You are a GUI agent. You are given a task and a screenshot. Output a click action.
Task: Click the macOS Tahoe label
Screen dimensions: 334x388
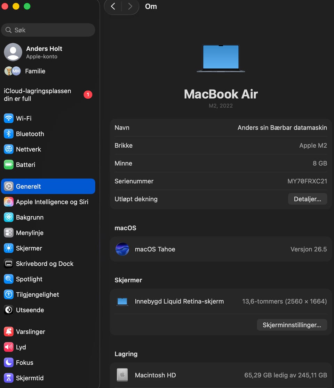(x=155, y=249)
